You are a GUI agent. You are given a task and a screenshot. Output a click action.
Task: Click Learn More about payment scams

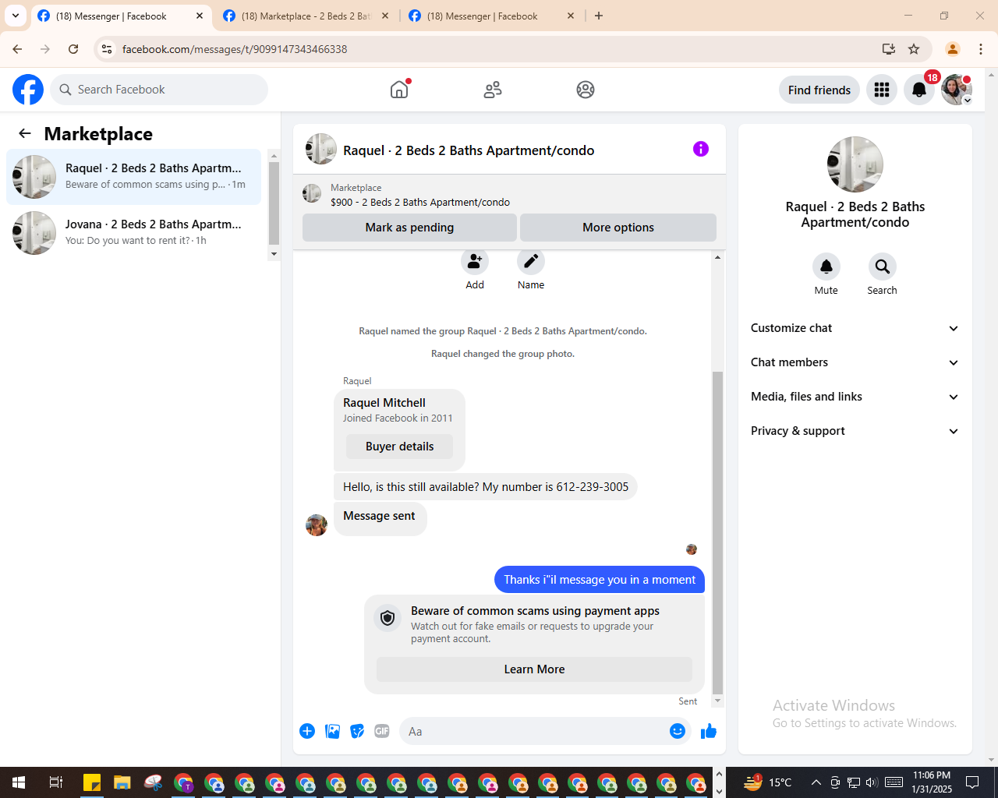534,669
